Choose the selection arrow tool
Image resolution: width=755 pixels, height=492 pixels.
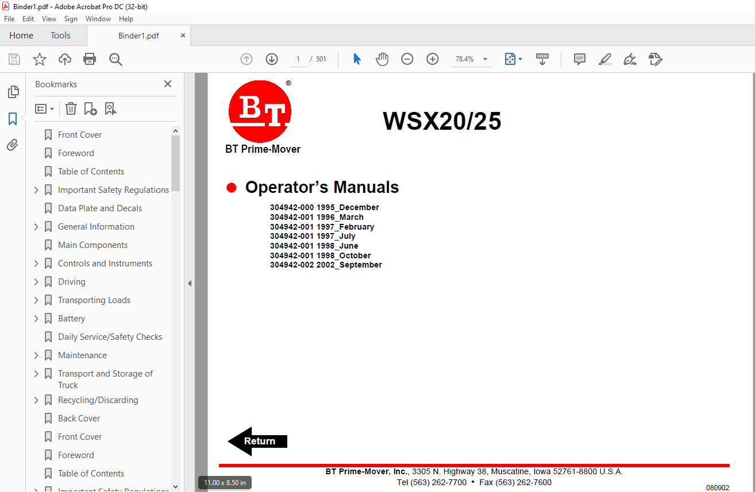[x=357, y=59]
